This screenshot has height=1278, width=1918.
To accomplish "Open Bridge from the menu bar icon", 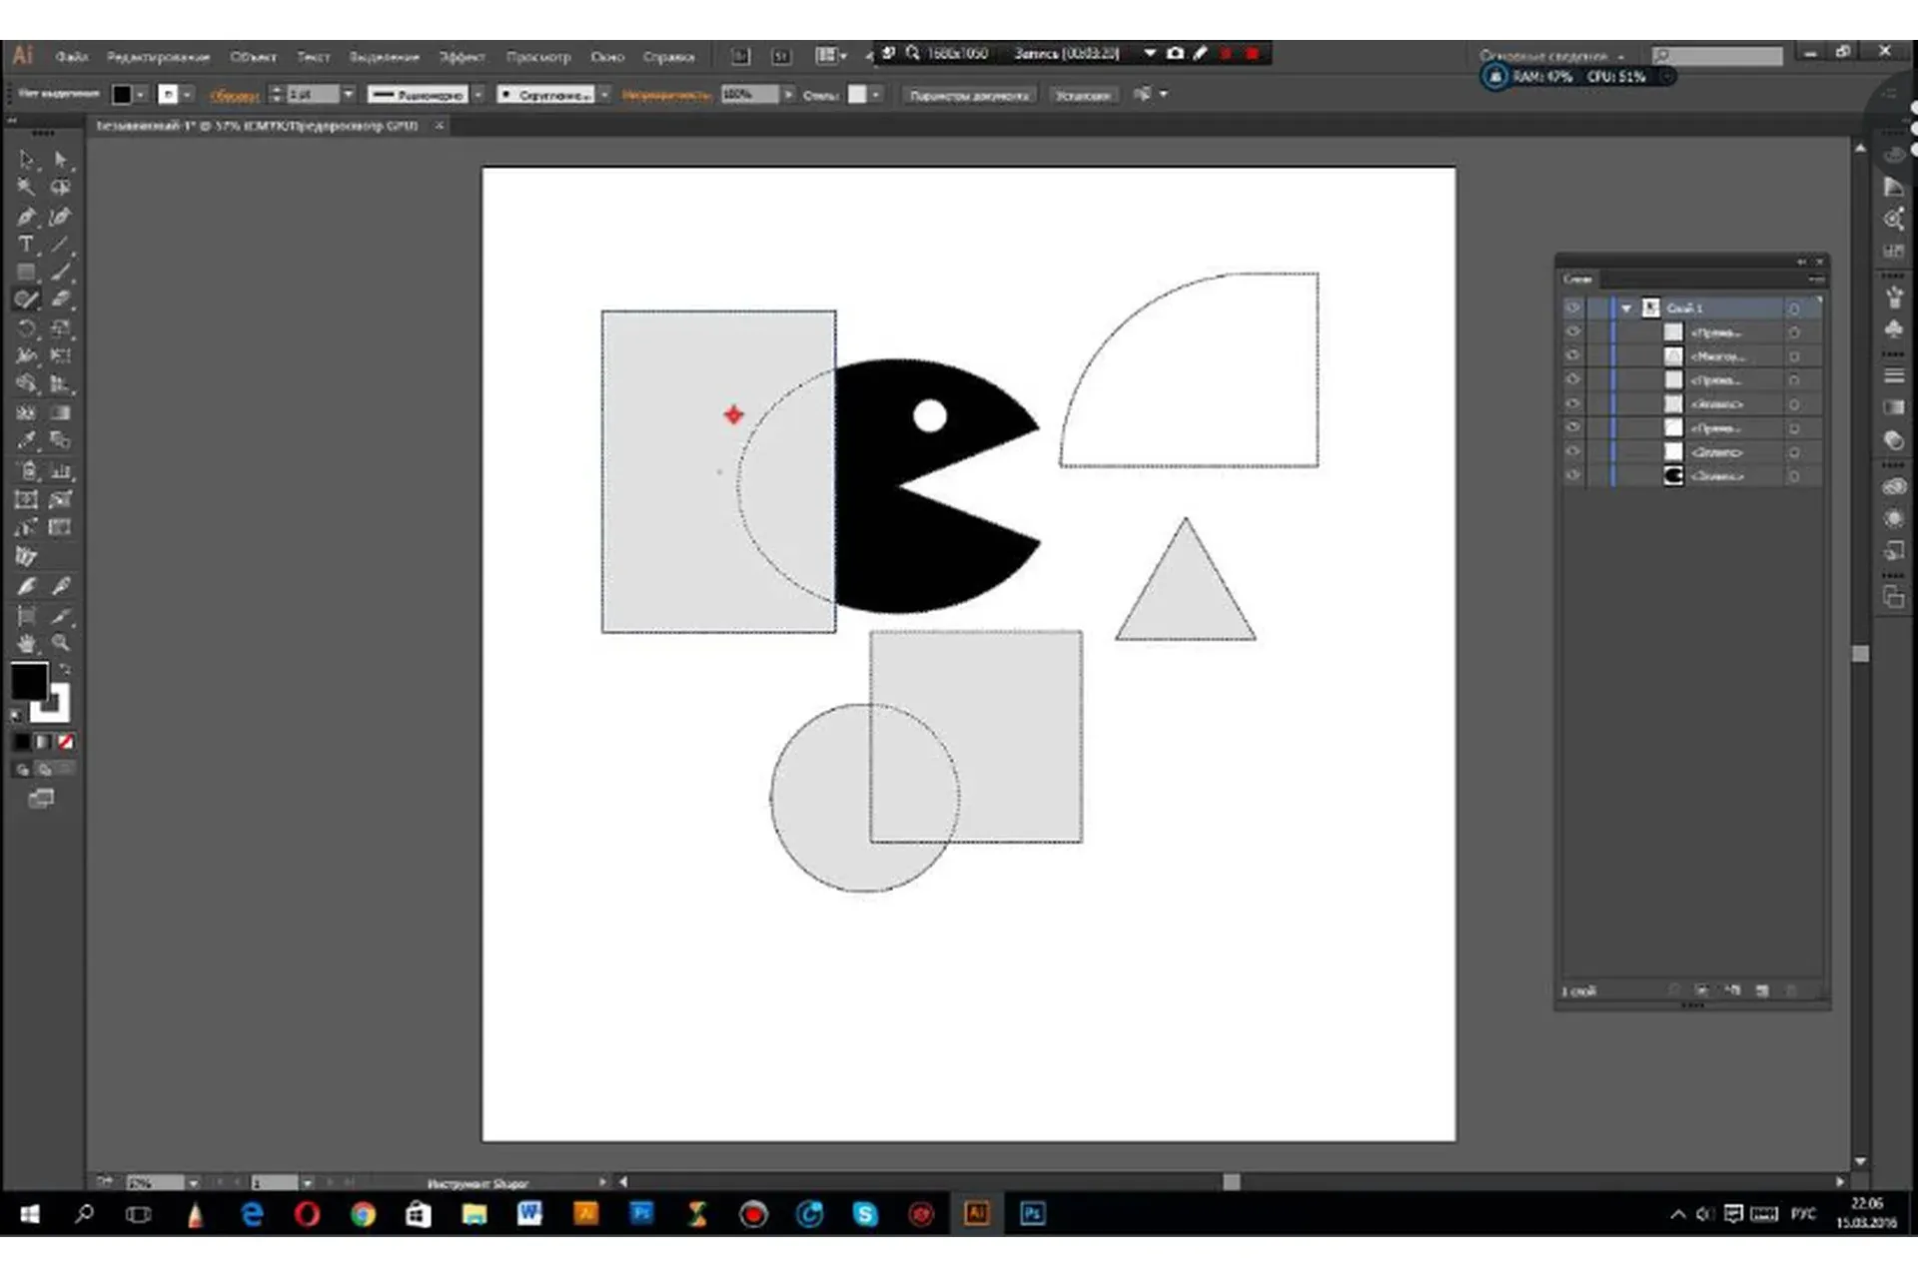I will pyautogui.click(x=740, y=57).
